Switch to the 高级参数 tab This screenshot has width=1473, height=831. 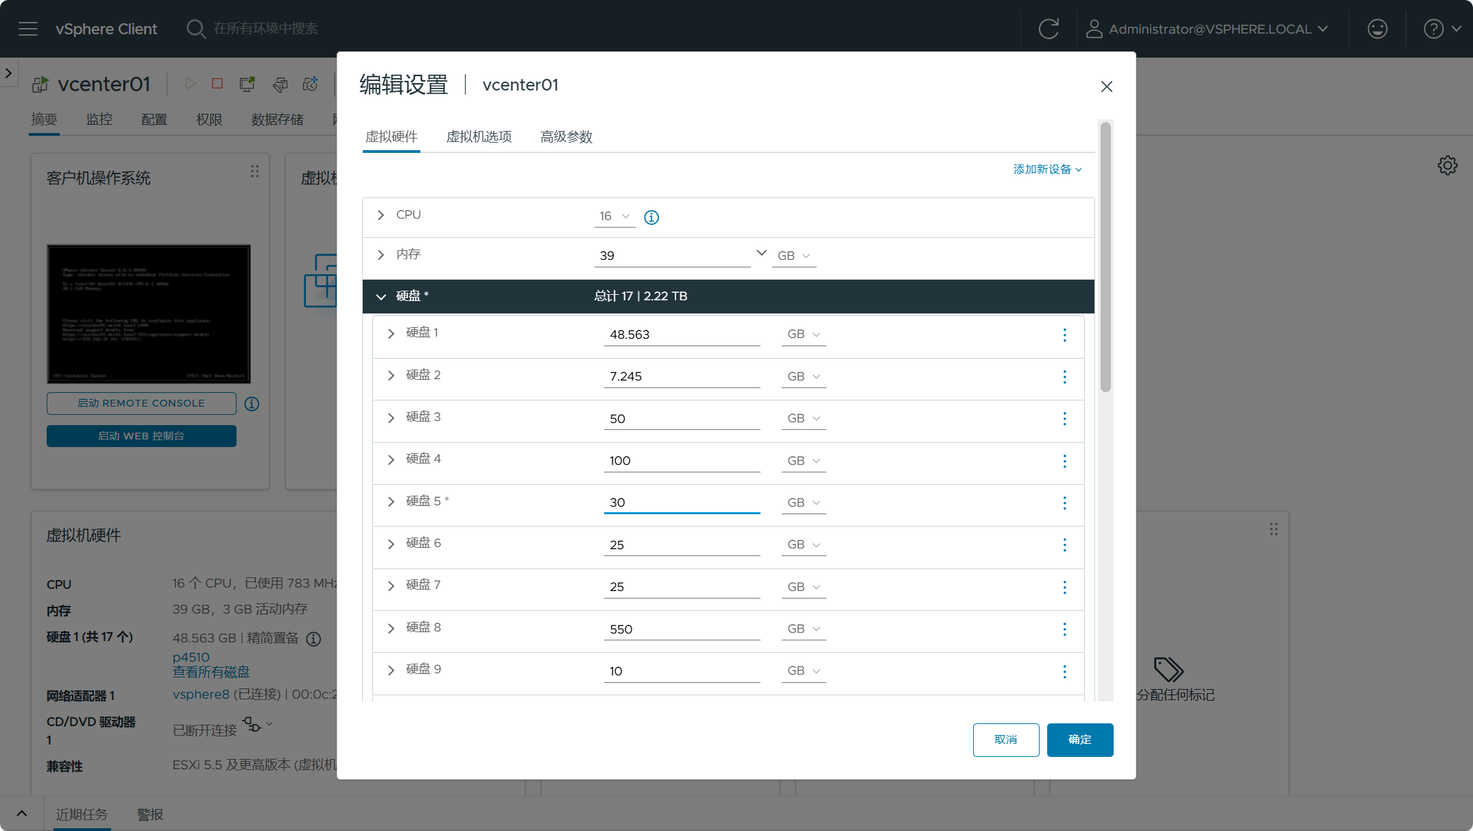(x=566, y=136)
